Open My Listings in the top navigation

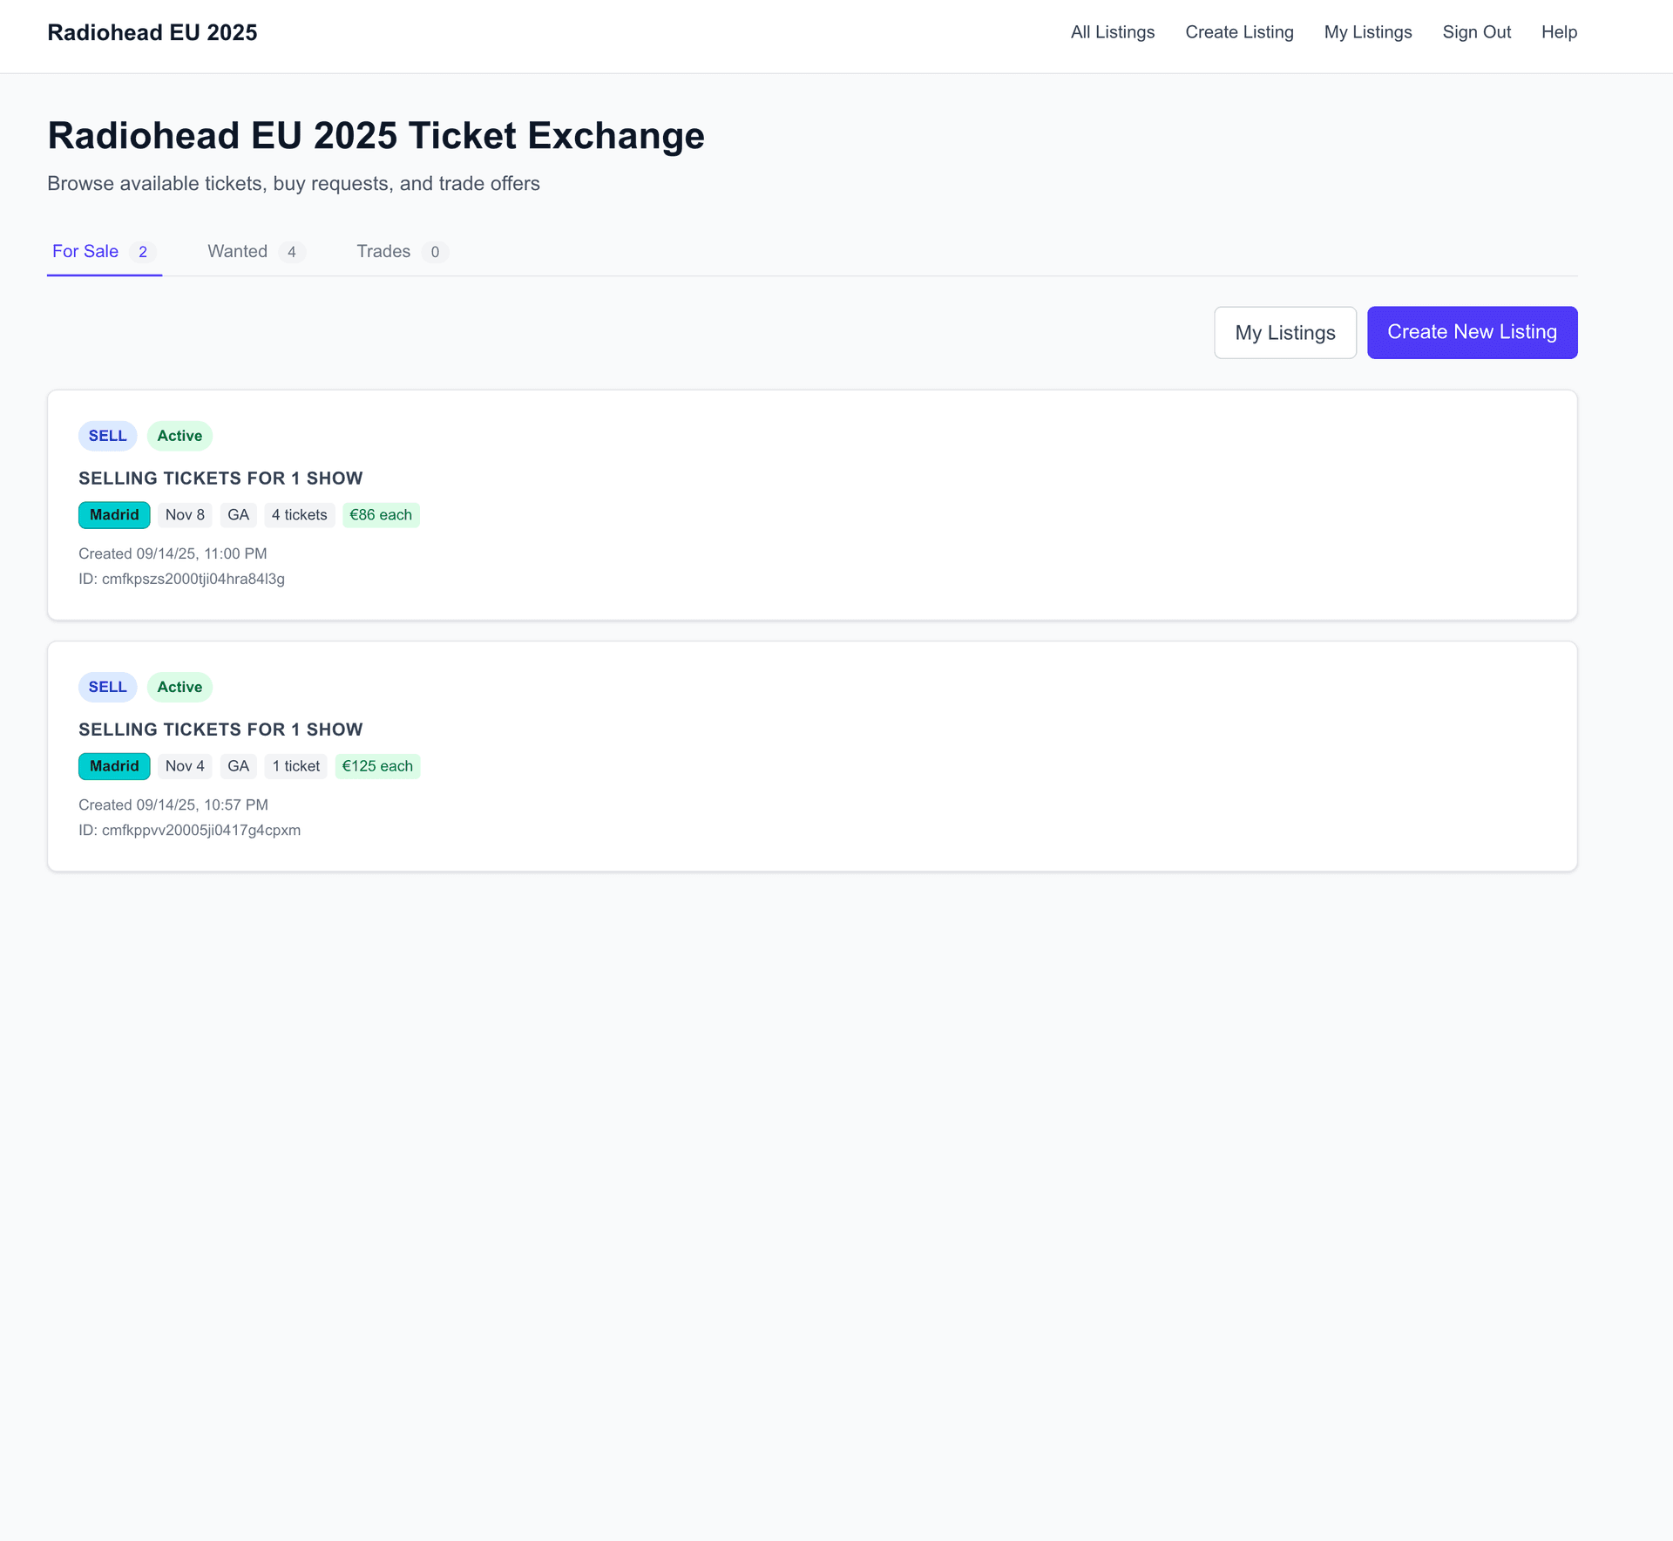(1368, 32)
